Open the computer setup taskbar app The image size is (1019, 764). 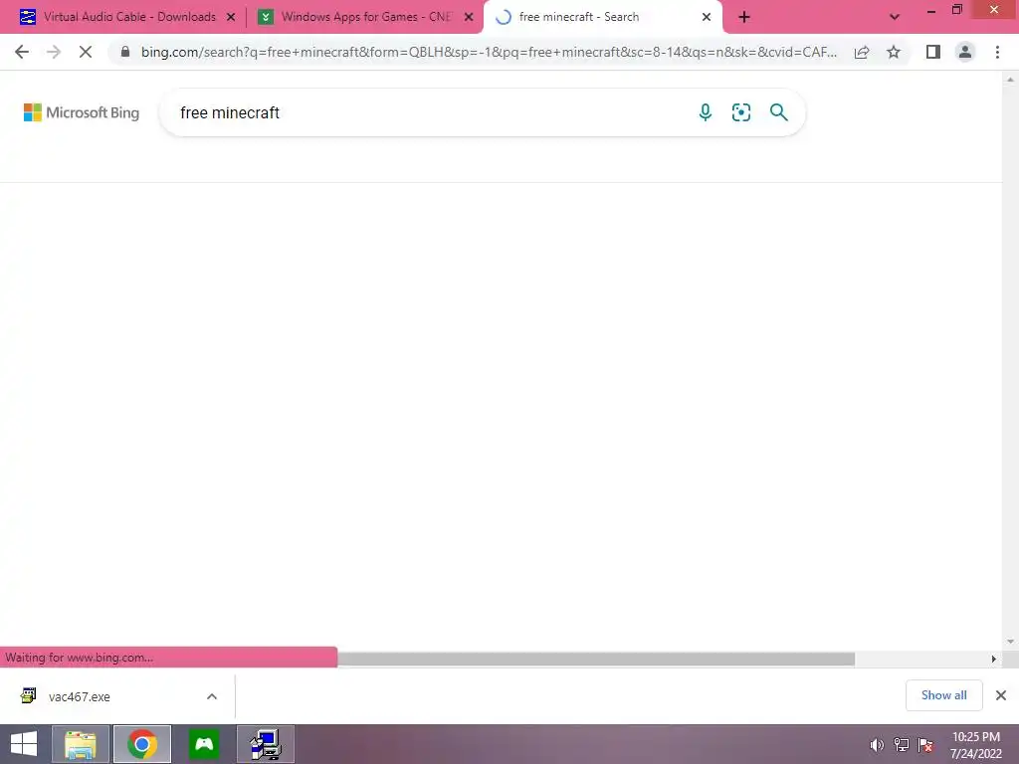tap(266, 744)
